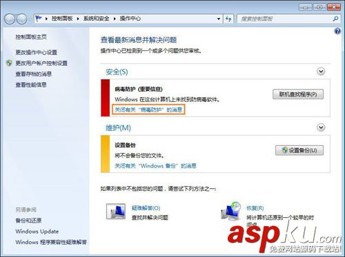Expand arrow before 控制面板 breadcrumb
The height and width of the screenshot is (257, 345).
[46, 19]
